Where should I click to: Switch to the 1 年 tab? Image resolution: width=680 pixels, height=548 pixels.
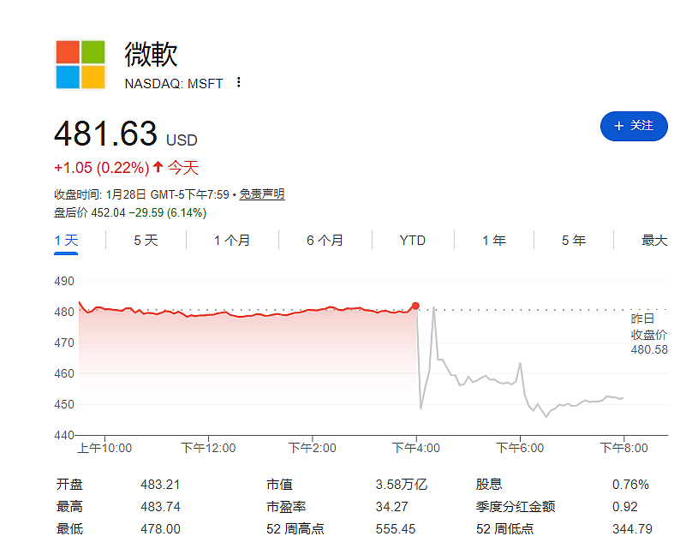(x=494, y=241)
